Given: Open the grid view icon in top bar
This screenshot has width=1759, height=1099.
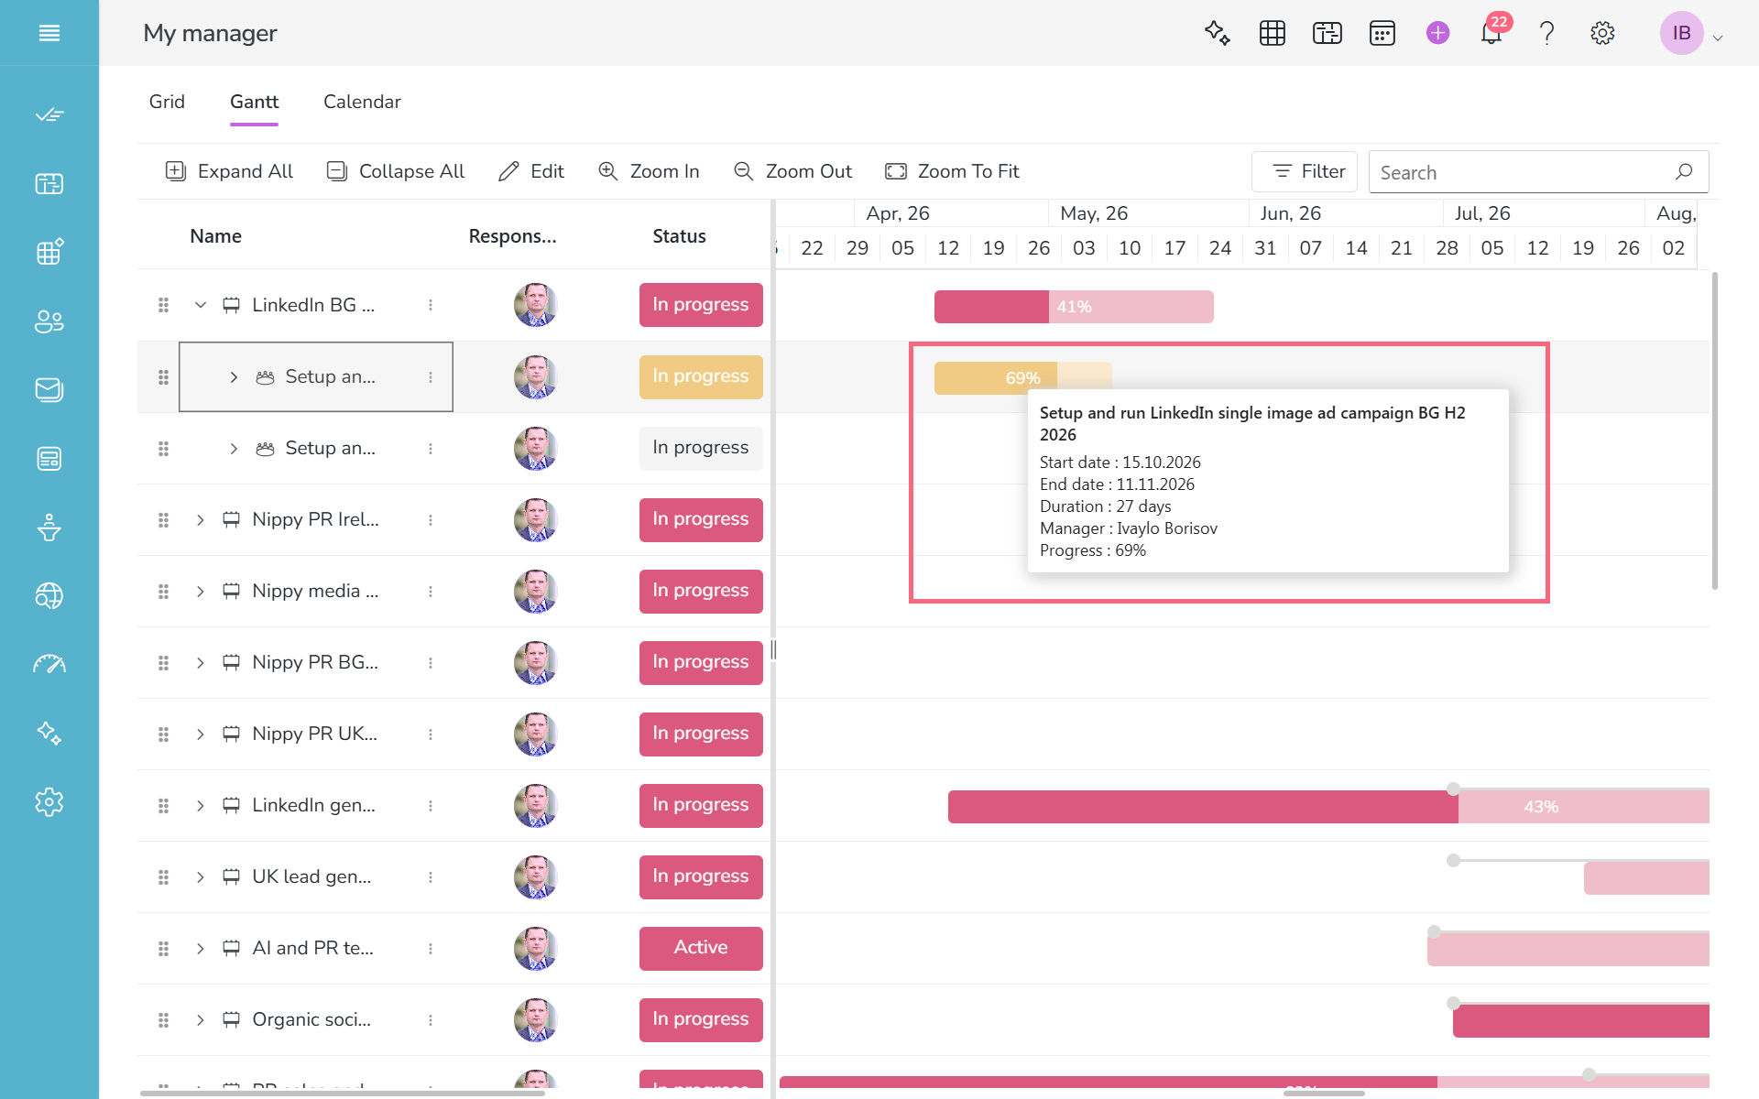Looking at the screenshot, I should click(x=1273, y=33).
